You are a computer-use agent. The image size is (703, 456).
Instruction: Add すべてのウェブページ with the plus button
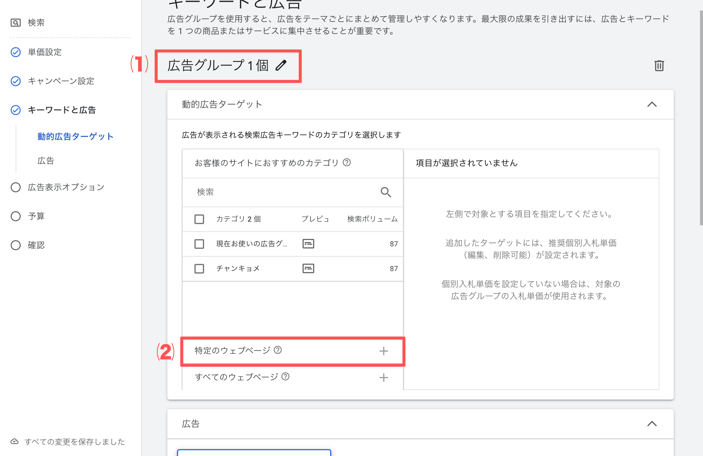pyautogui.click(x=383, y=377)
